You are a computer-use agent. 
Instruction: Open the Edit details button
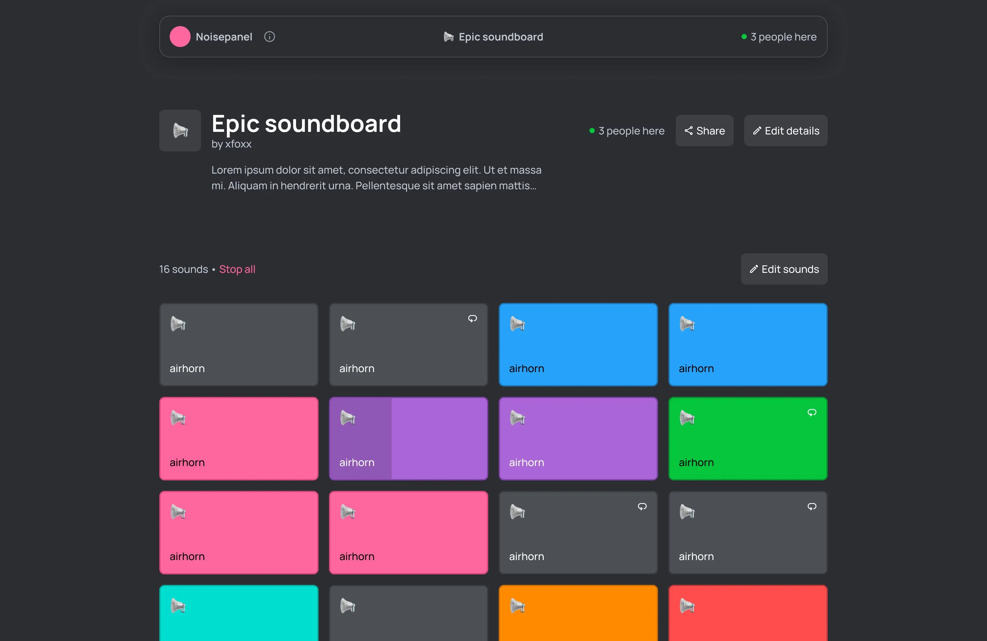coord(785,131)
